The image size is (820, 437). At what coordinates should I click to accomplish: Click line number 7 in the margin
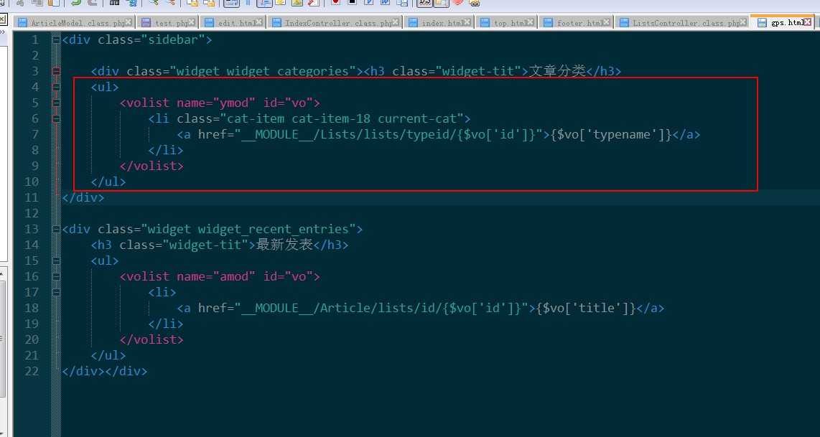[35, 134]
